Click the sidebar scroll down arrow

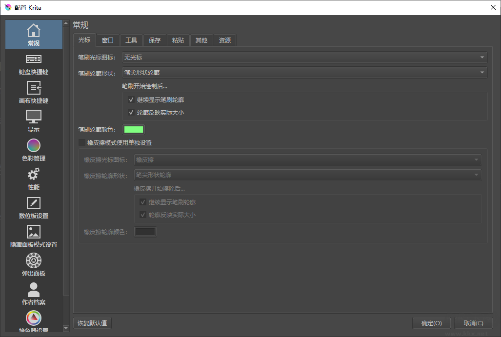click(x=66, y=328)
